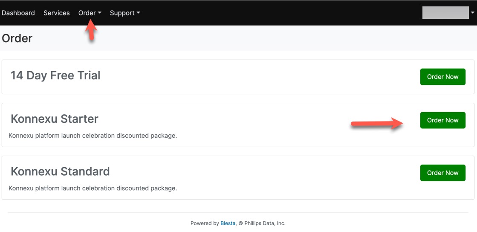Open the Dashboard page
This screenshot has height=232, width=477.
coord(18,13)
